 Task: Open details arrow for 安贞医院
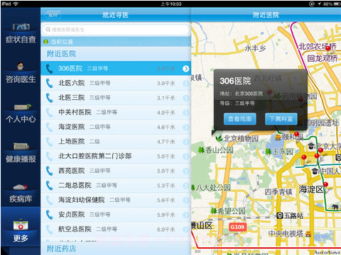(186, 215)
